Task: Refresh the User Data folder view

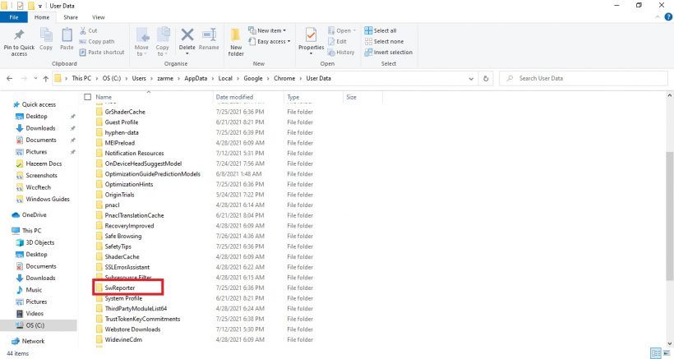Action: [487, 78]
